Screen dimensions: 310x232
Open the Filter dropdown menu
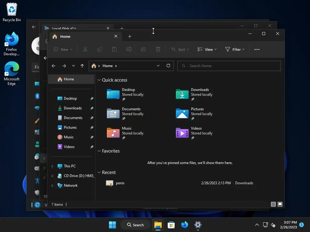click(x=235, y=49)
